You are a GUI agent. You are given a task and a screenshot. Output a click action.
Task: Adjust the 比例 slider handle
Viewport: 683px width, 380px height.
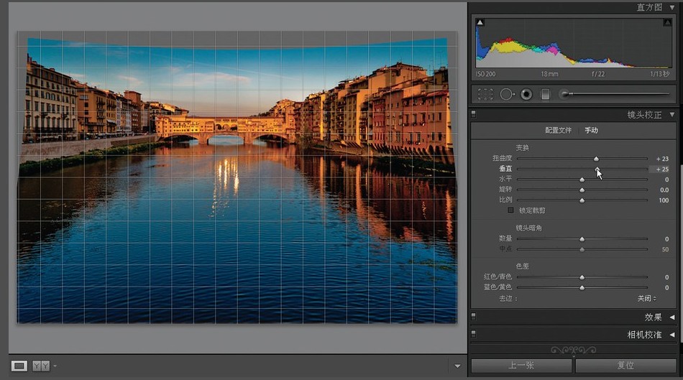coord(582,200)
